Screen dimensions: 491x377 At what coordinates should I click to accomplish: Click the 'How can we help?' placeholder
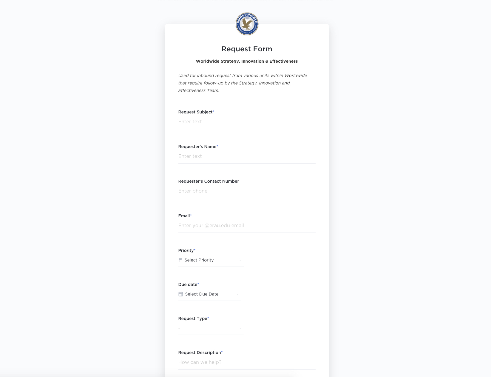200,362
